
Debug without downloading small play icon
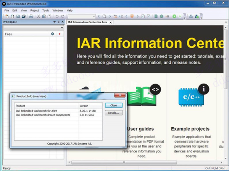point(180,16)
